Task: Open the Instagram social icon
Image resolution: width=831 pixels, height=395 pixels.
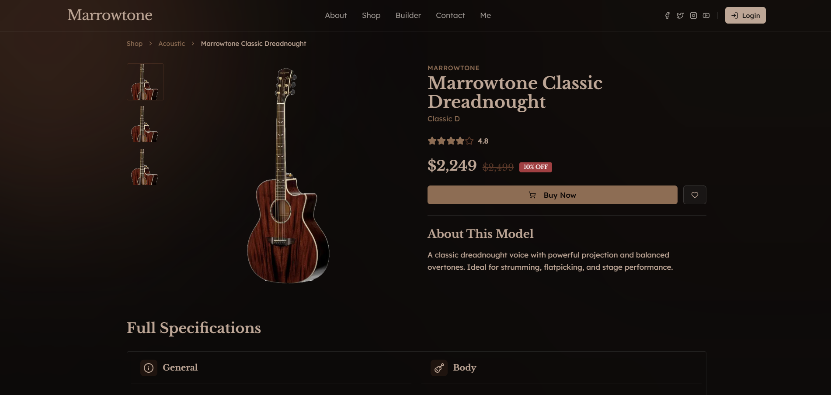Action: pyautogui.click(x=693, y=16)
